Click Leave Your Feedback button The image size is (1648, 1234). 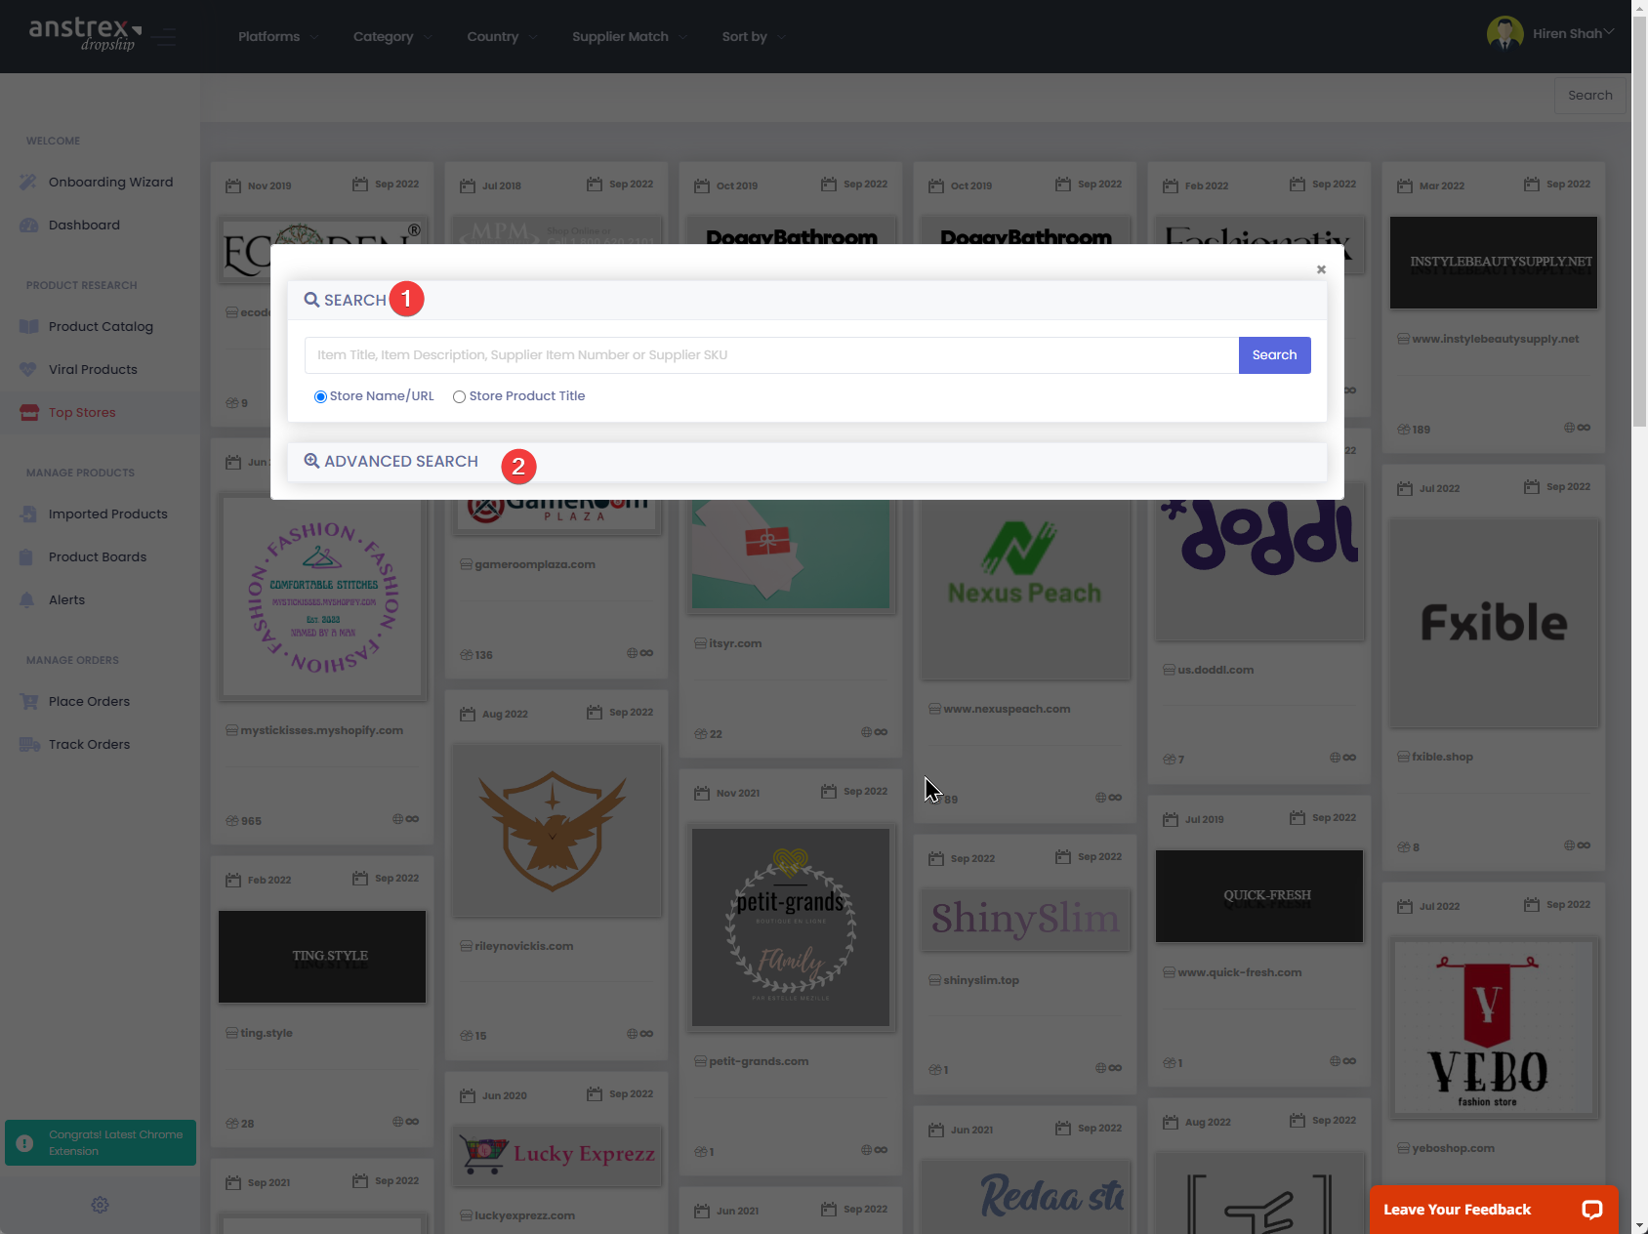coord(1494,1210)
